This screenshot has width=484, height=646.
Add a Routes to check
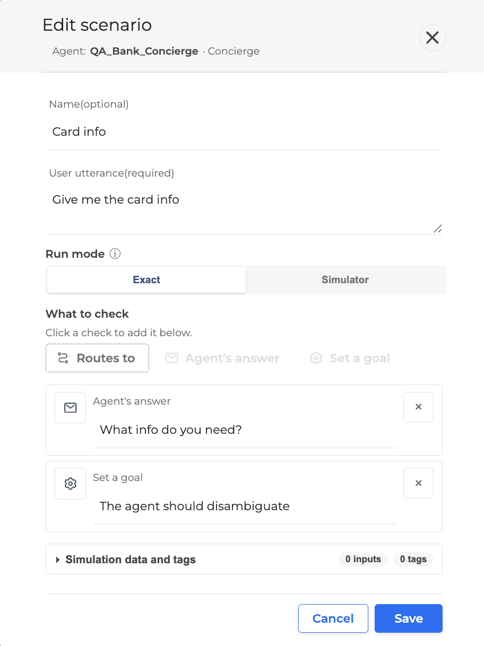point(97,358)
